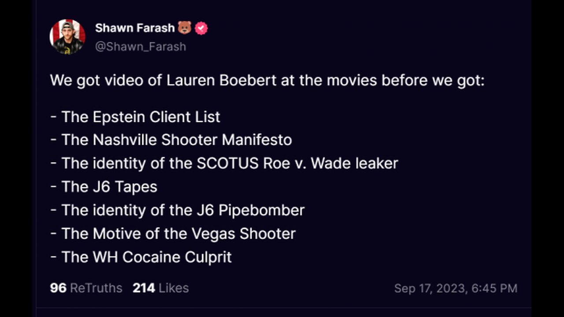Click the word "SCOTUS" in the post

pos(227,163)
